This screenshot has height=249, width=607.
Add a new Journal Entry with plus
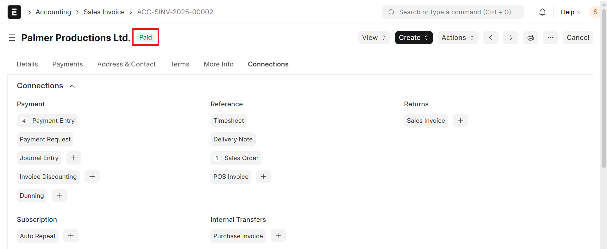click(x=73, y=158)
